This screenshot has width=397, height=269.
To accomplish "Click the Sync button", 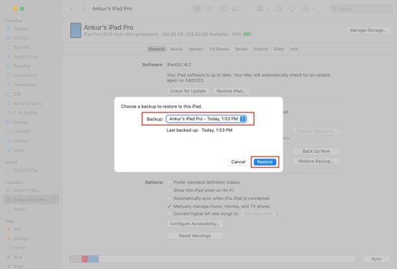I will click(376, 259).
